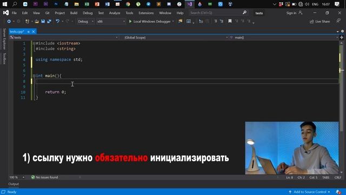Click the TABS indicator in status bar

tap(325, 178)
